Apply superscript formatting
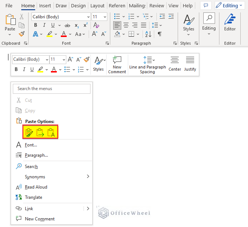Image resolution: width=248 pixels, height=227 pixels. tap(86, 25)
